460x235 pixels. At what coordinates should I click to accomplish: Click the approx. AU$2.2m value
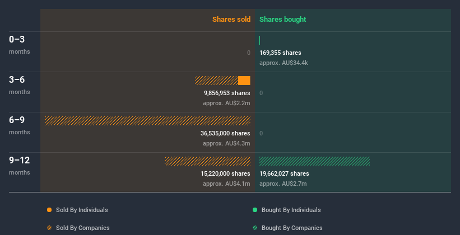click(x=226, y=104)
